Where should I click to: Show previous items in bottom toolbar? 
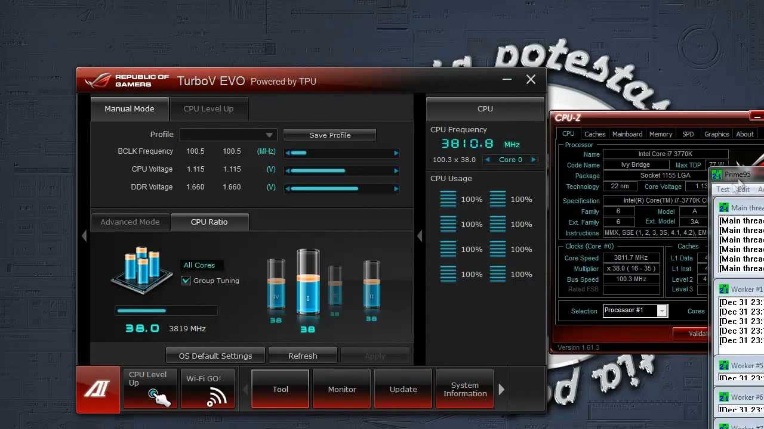pos(245,390)
